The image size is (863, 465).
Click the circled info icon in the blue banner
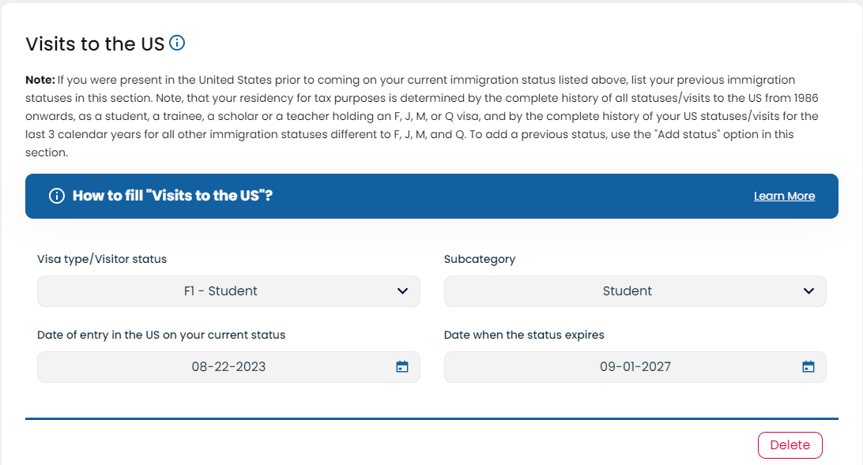point(57,196)
